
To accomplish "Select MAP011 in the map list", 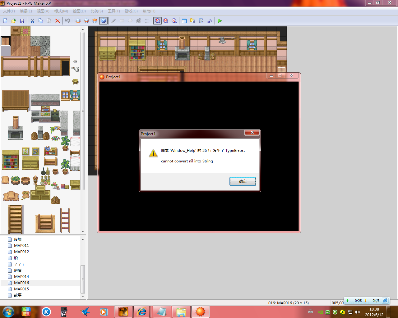I will click(x=21, y=246).
